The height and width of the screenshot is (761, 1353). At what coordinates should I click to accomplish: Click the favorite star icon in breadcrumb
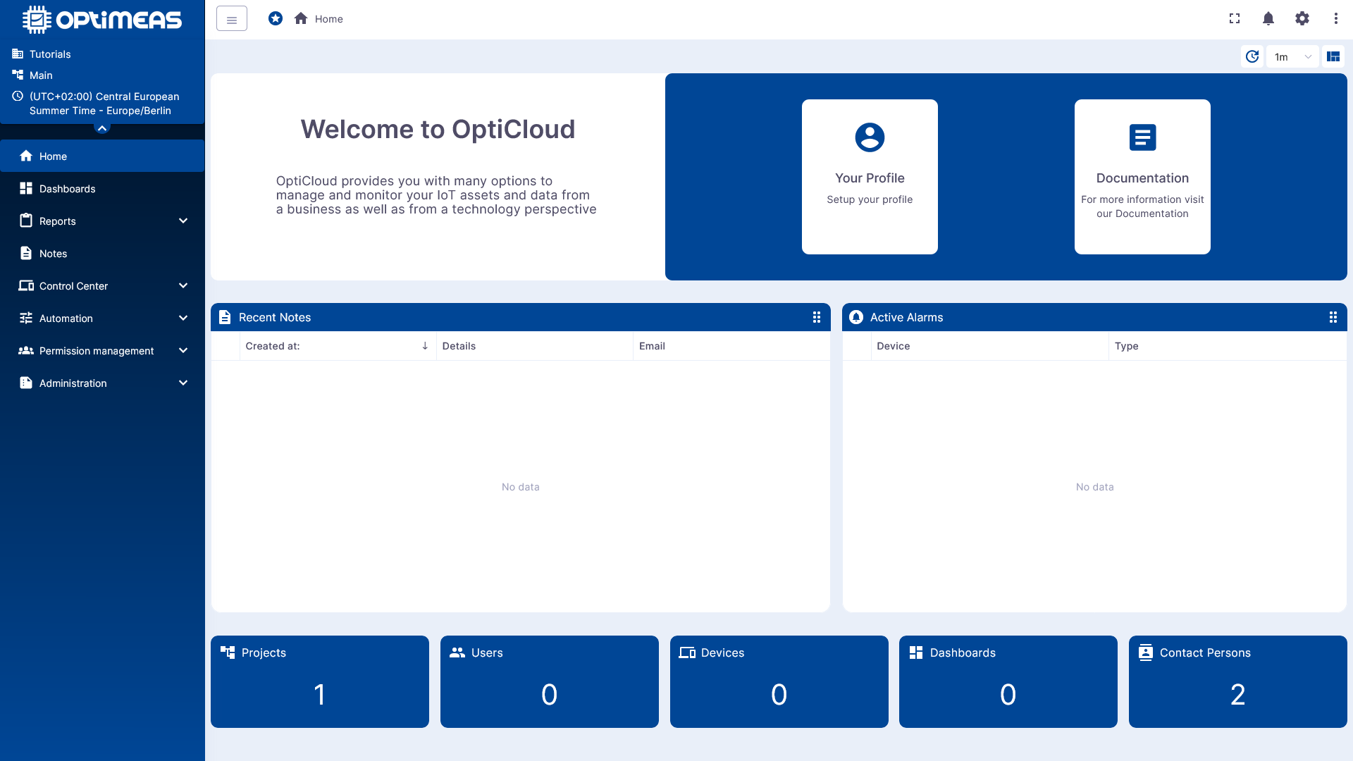point(276,18)
